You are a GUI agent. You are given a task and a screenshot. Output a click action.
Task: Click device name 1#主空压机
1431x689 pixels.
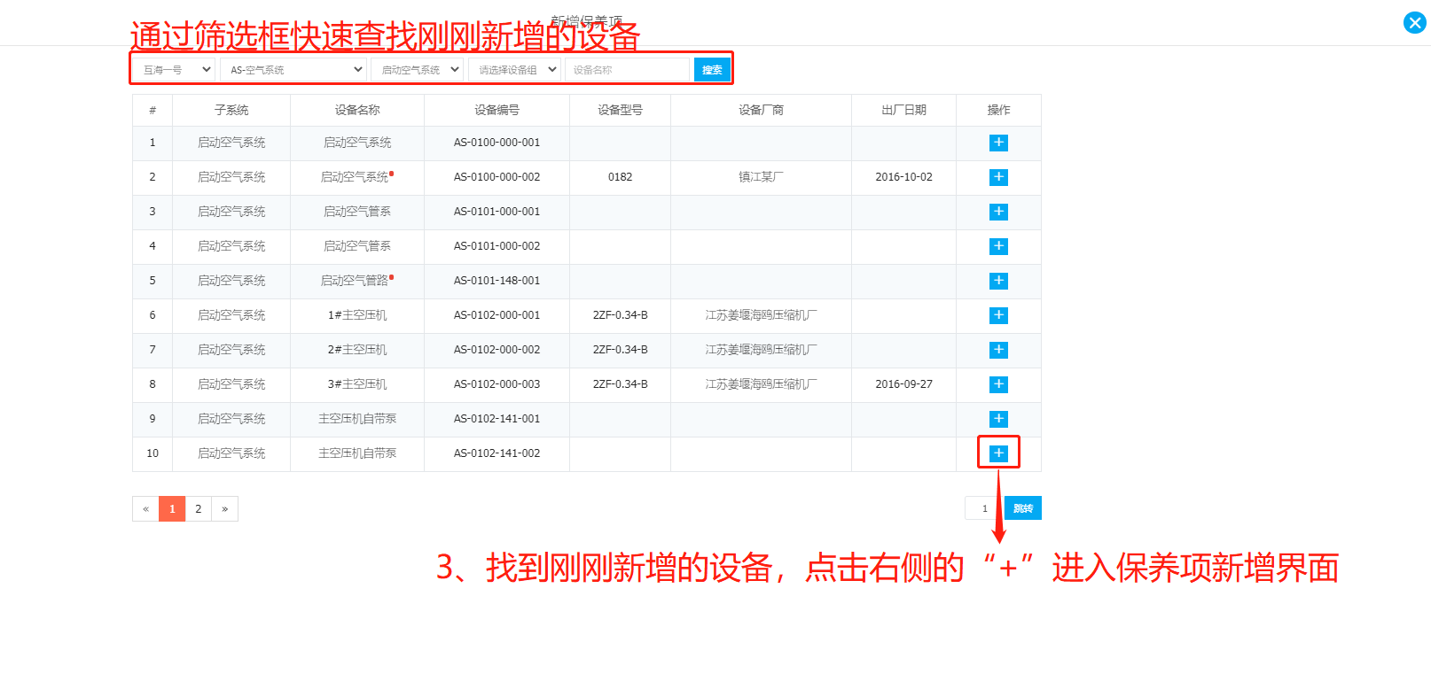357,315
